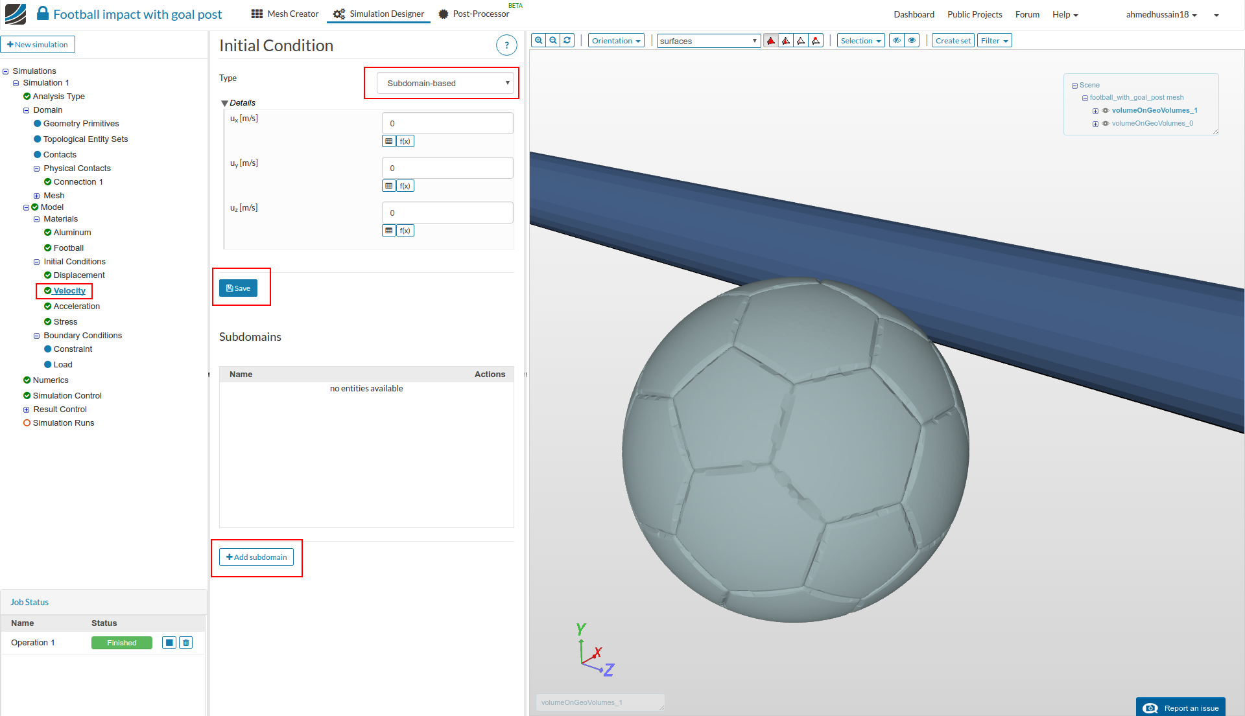Open the Type Subdomain-based dropdown
The image size is (1245, 716).
pos(445,83)
